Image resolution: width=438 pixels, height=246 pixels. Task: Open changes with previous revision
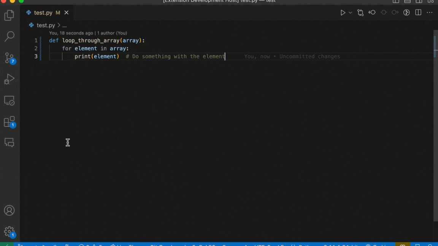pos(372,13)
